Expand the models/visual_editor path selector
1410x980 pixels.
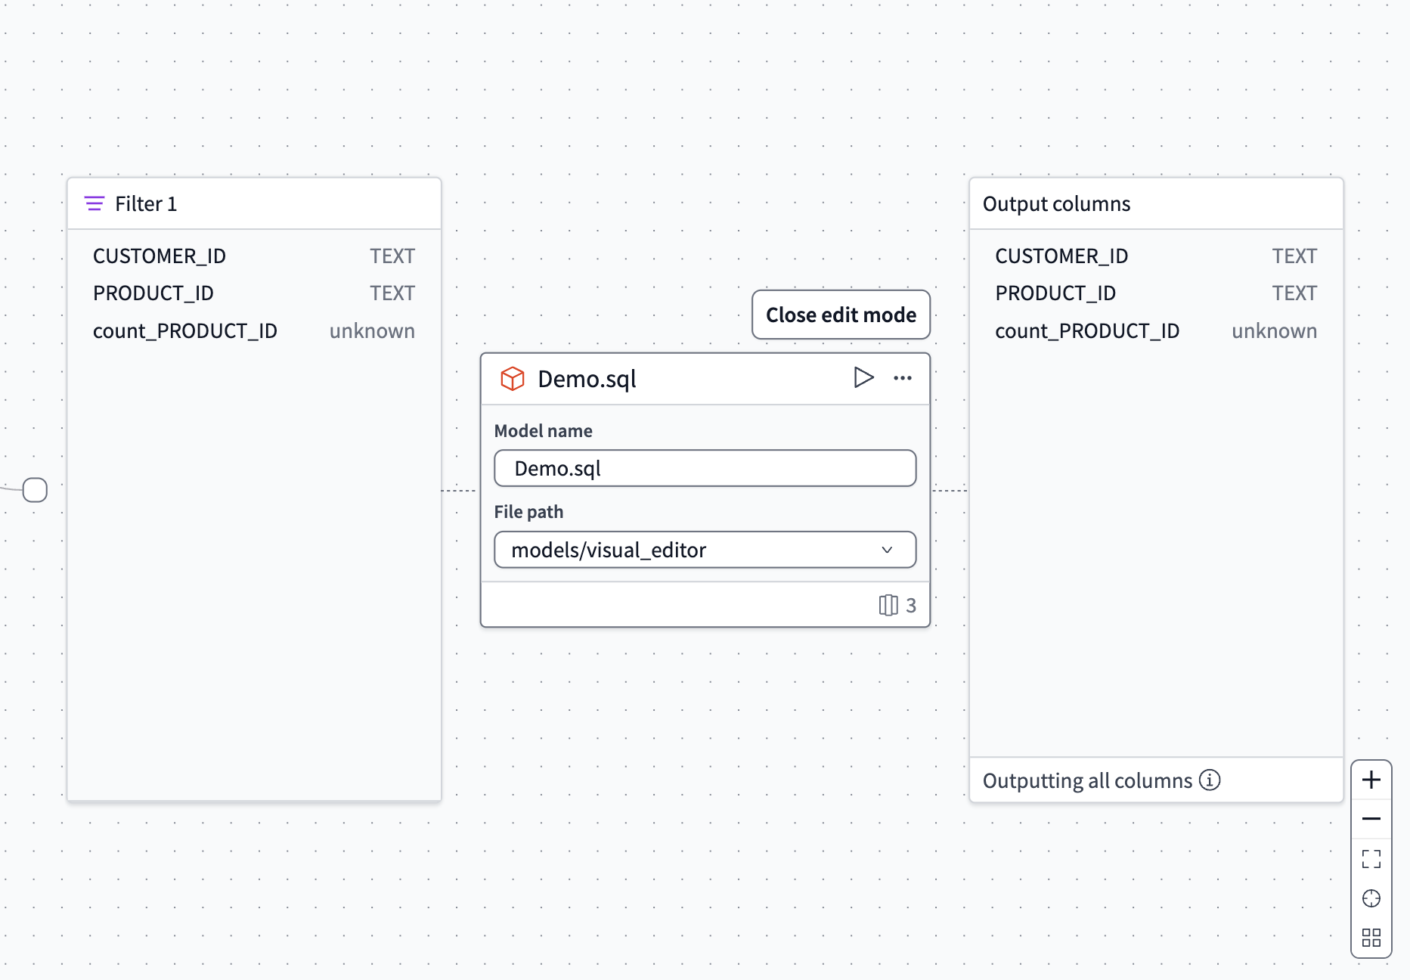[705, 550]
